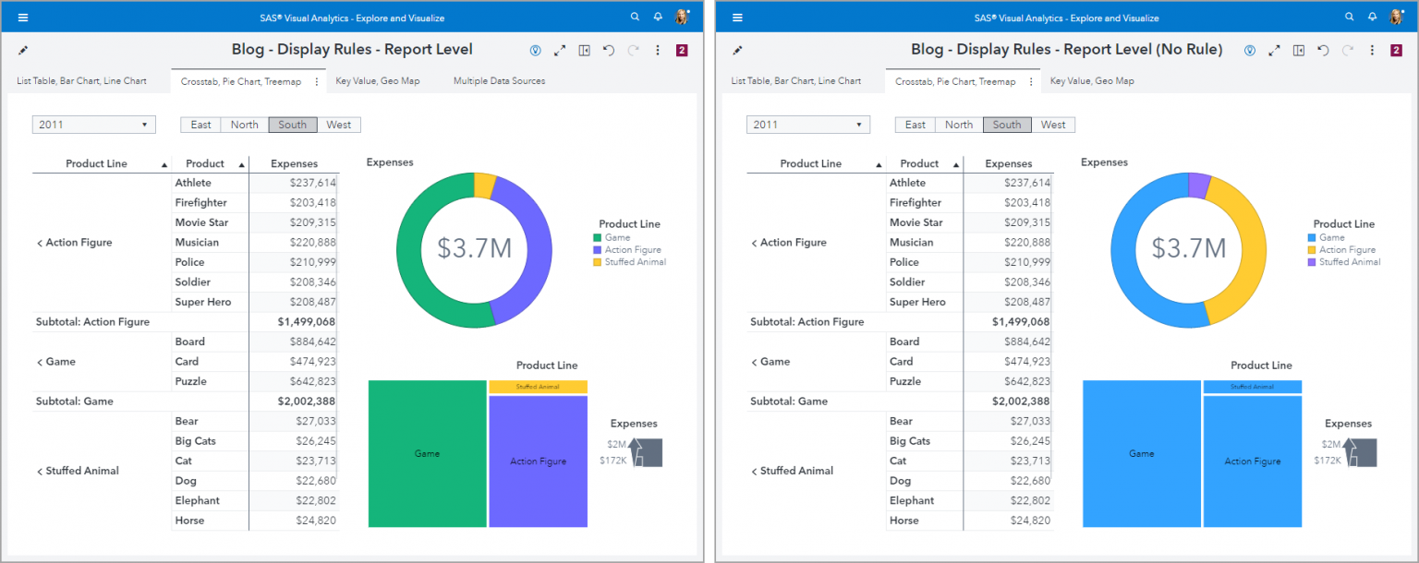Image resolution: width=1419 pixels, height=563 pixels.
Task: Open Key Value, Geo Map tab in right window
Action: (x=1092, y=81)
